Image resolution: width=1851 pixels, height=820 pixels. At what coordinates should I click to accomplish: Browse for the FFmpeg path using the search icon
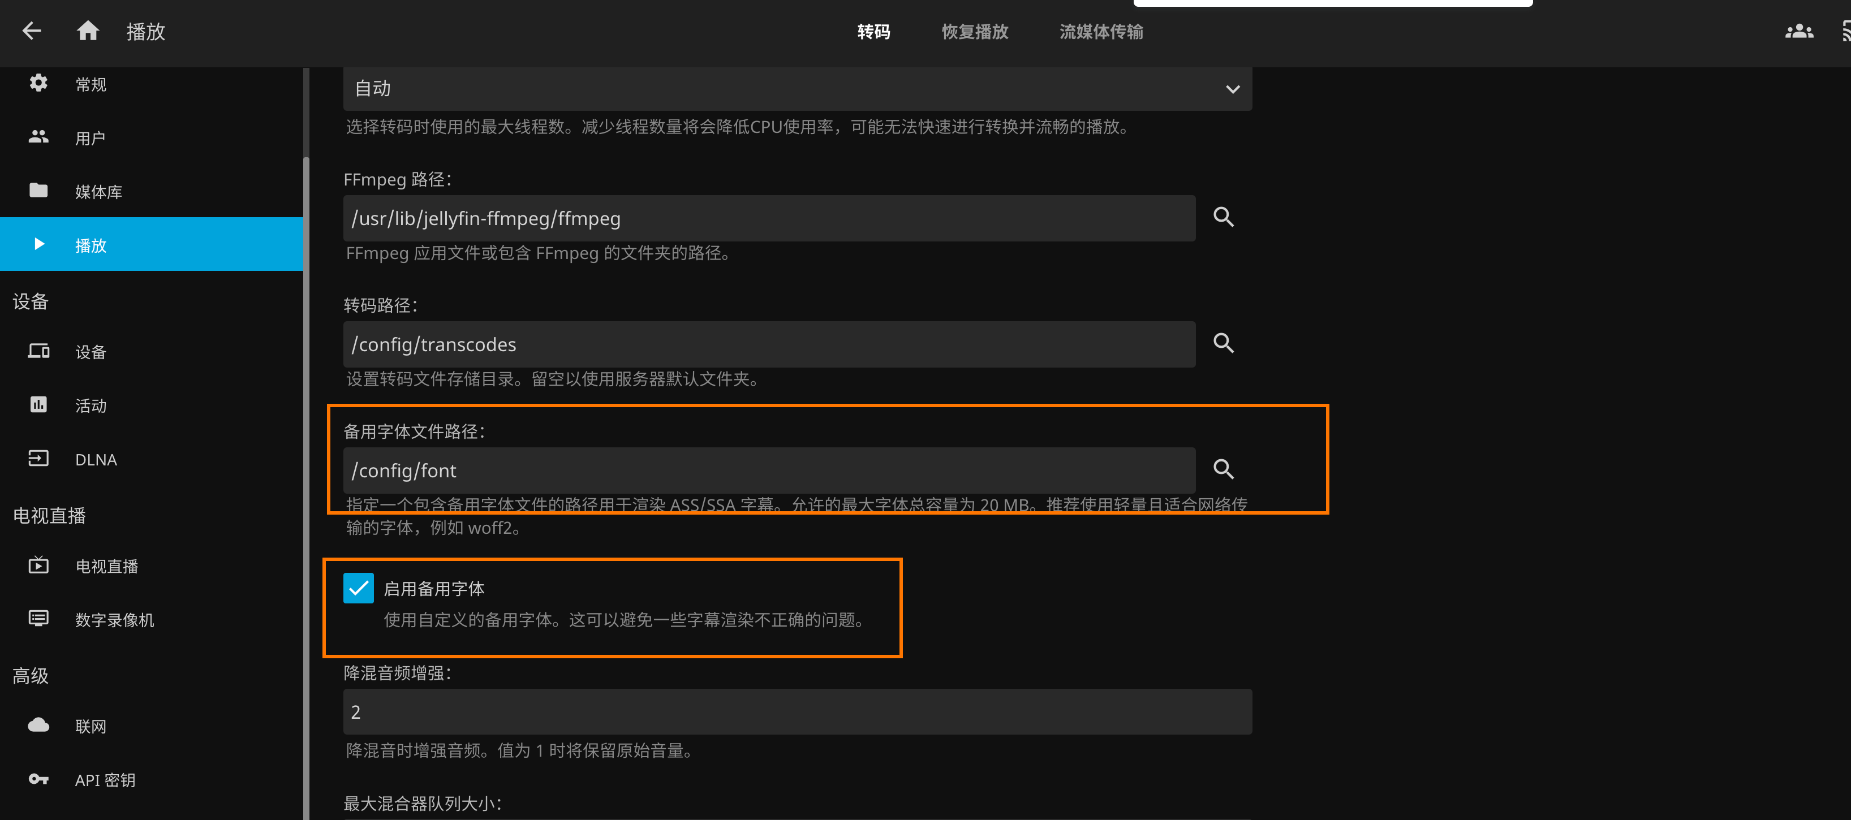coord(1223,218)
